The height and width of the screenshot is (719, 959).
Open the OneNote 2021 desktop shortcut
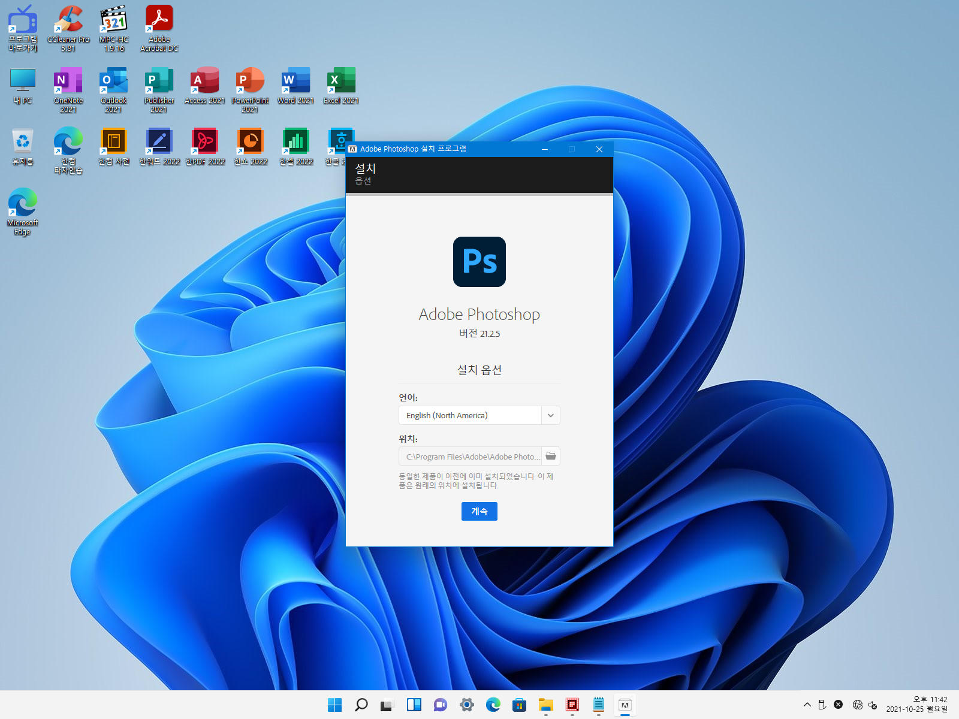(68, 90)
